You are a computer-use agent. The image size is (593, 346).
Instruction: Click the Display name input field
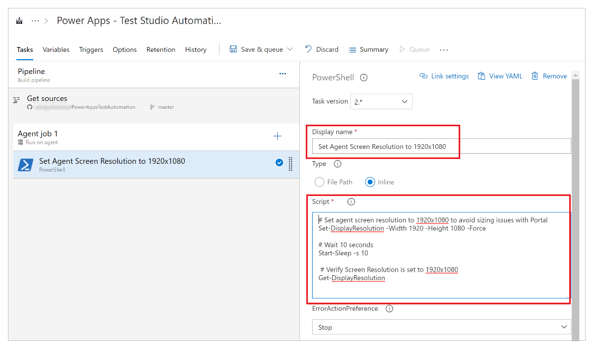441,146
